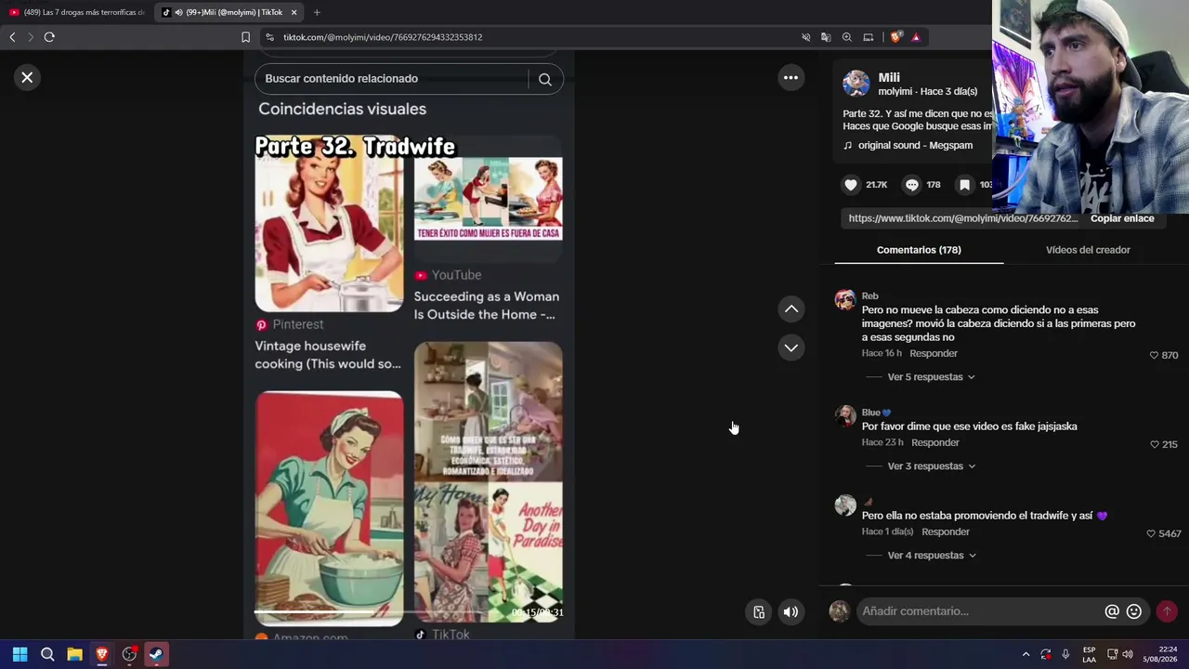Viewport: 1189px width, 669px height.
Task: Open the zoom control in address bar
Action: coord(846,37)
